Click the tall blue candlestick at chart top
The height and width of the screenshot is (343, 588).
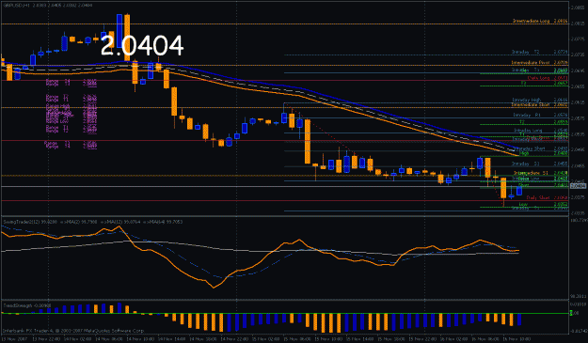(119, 31)
